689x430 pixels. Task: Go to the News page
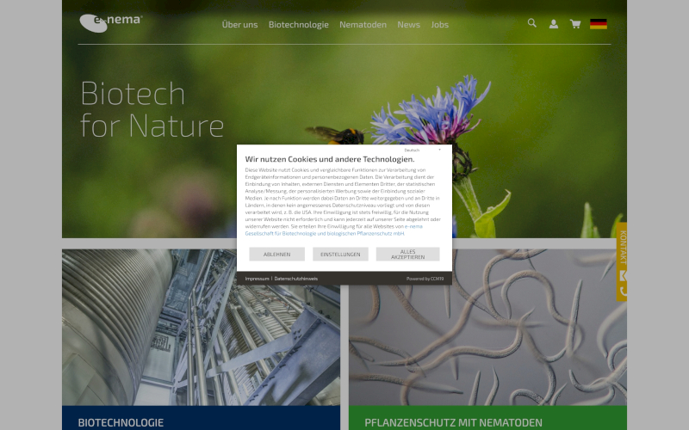[408, 25]
